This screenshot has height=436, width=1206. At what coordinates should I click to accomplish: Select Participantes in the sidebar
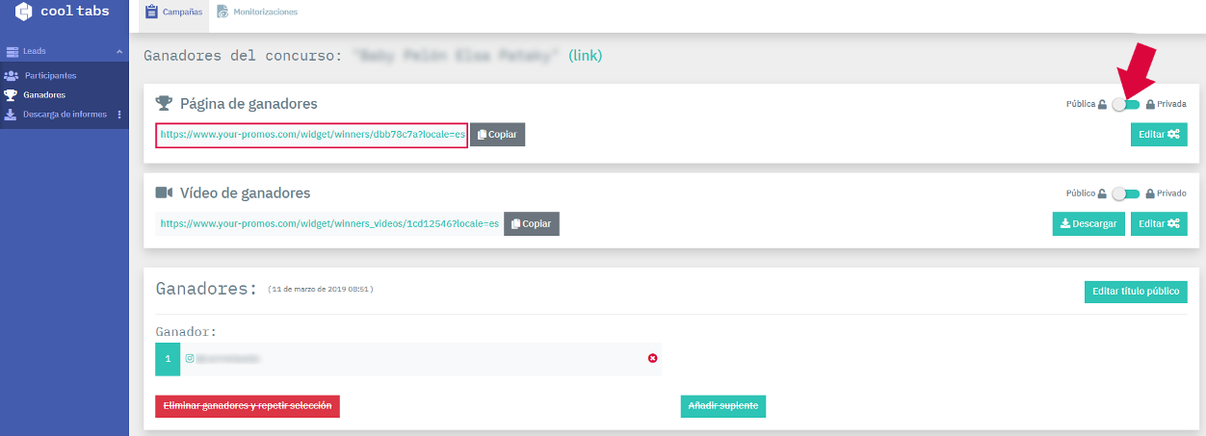(x=50, y=75)
